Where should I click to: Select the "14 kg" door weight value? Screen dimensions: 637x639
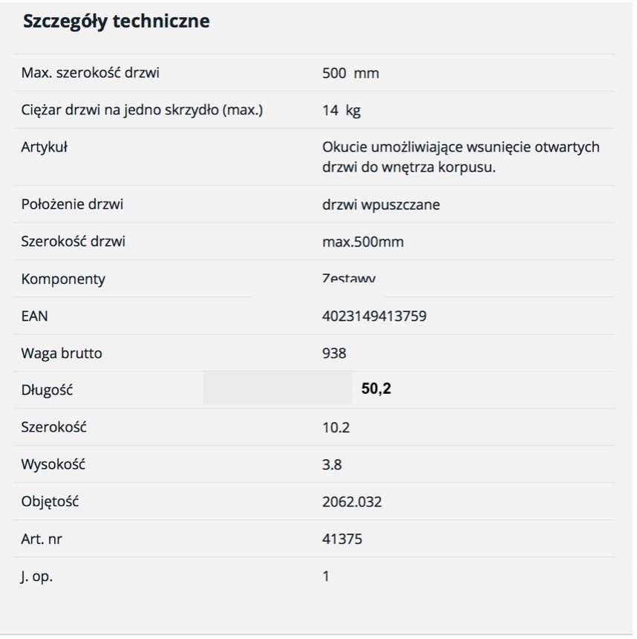[342, 111]
